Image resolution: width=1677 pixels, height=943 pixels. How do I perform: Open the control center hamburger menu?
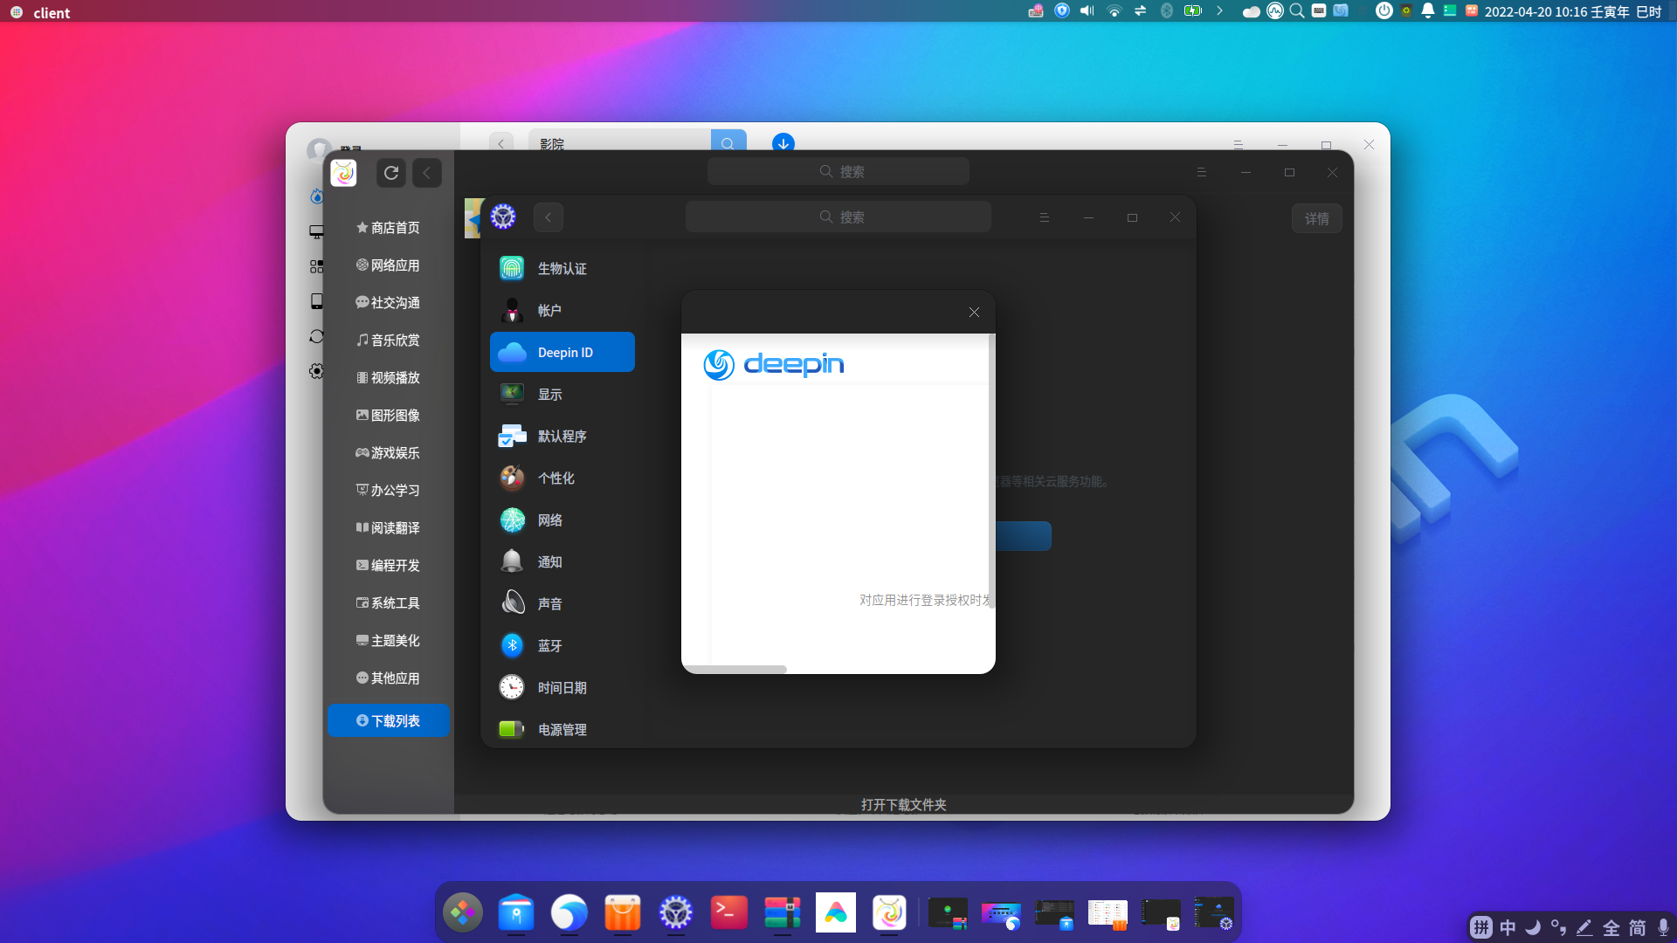[x=1044, y=217]
